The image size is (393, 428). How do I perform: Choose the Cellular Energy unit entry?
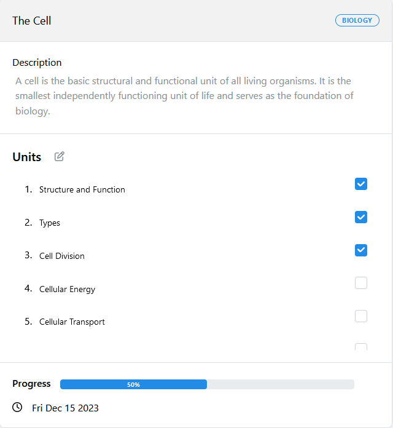click(x=68, y=289)
